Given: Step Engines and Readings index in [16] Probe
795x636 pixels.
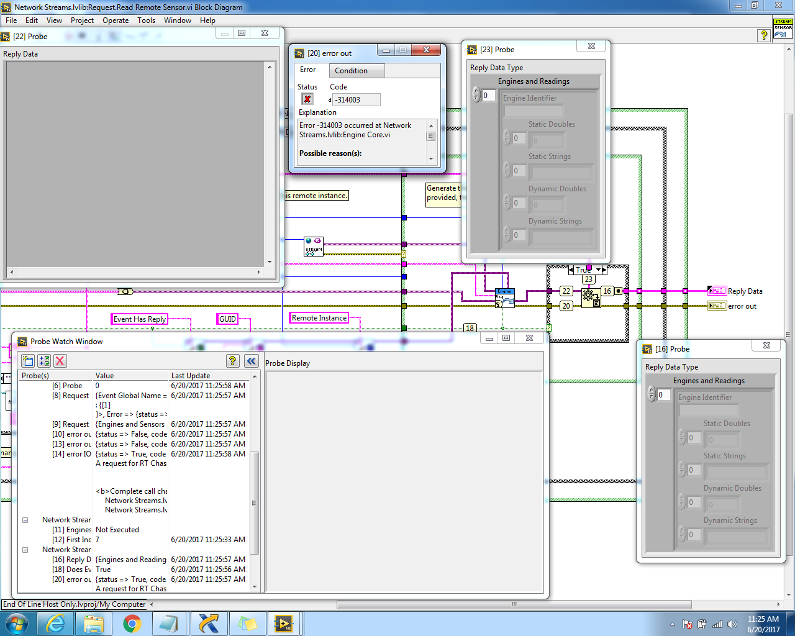Looking at the screenshot, I should coord(652,394).
